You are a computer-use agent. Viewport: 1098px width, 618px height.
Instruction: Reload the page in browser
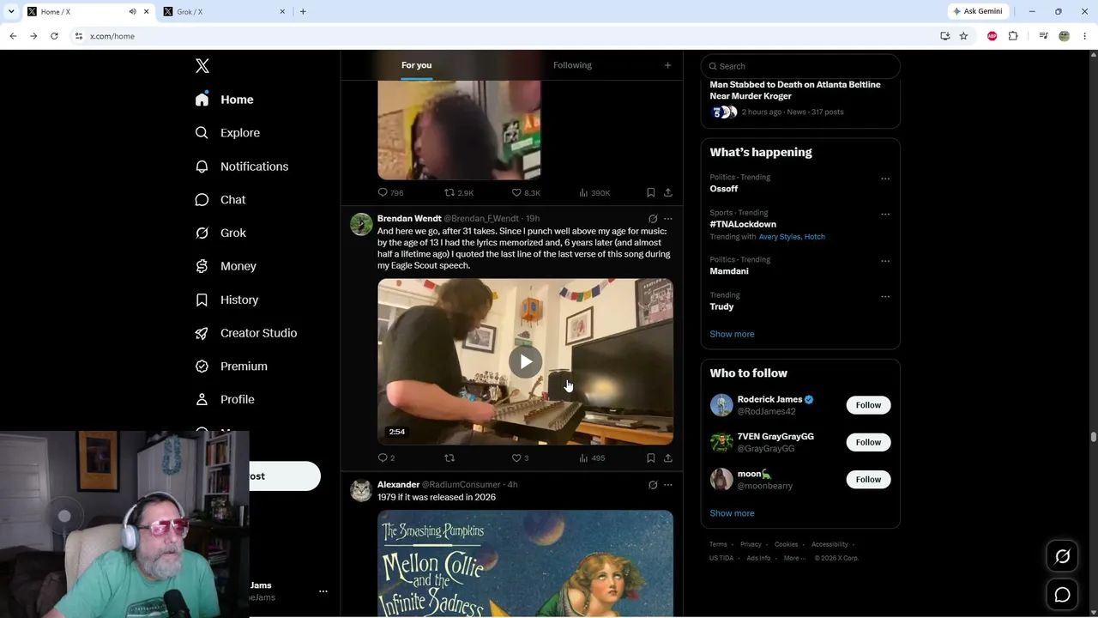click(54, 36)
